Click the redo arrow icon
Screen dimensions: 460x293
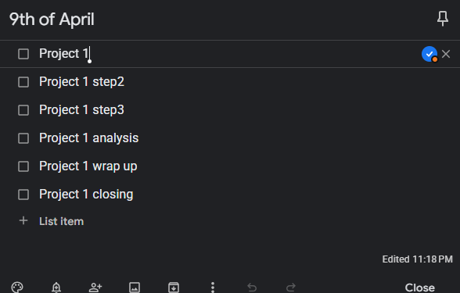291,288
